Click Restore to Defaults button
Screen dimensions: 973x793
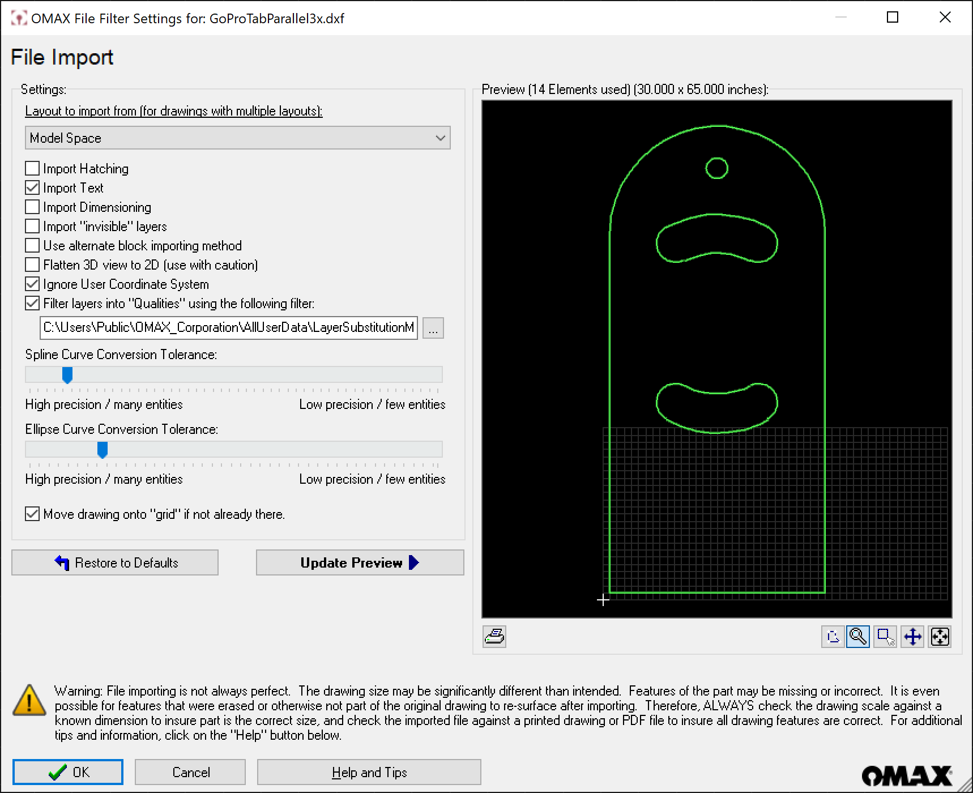click(x=115, y=562)
